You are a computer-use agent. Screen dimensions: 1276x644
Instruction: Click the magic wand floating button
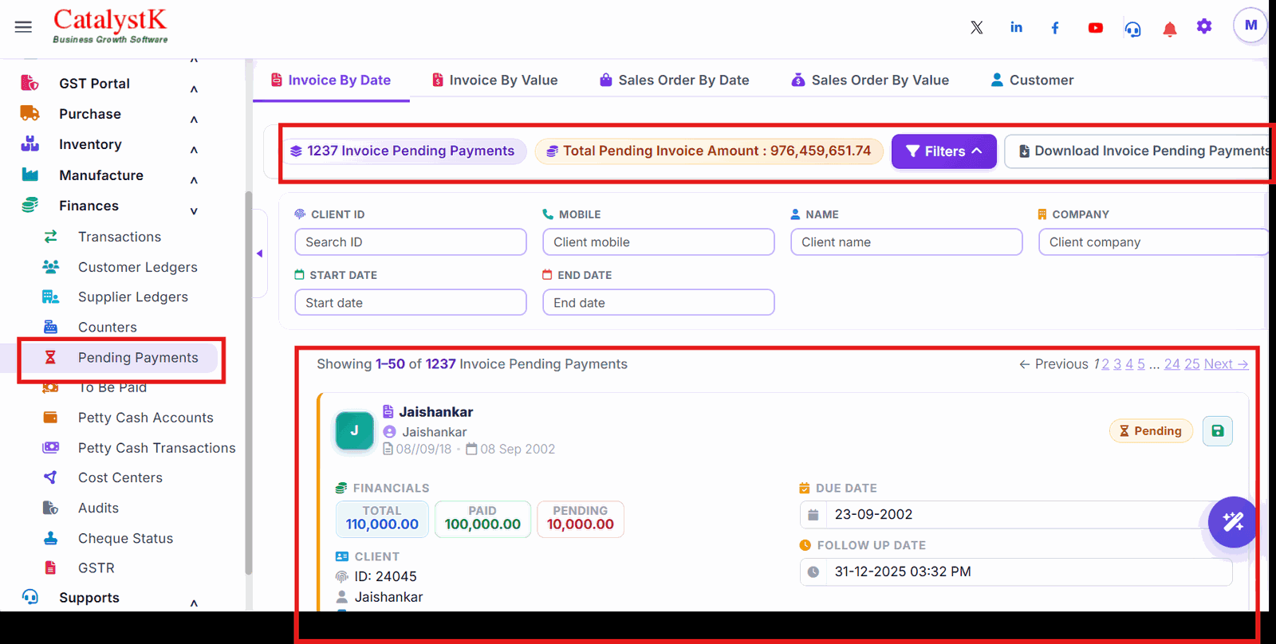(1233, 522)
